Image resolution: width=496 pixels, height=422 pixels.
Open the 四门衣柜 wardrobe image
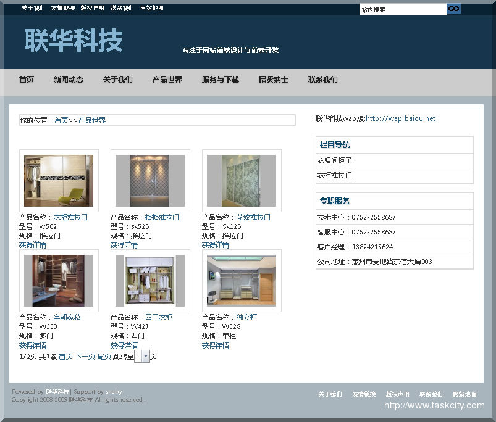coord(150,281)
